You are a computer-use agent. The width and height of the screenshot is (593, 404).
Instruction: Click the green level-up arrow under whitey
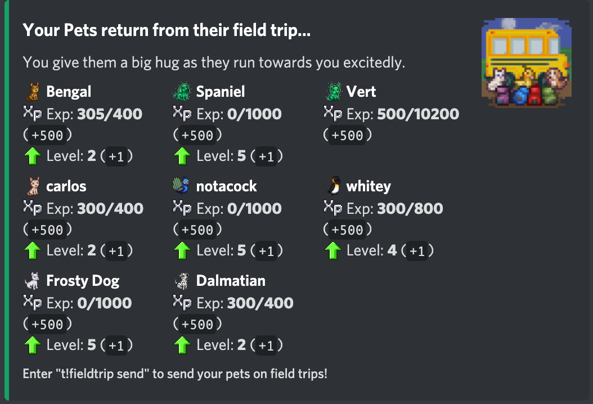click(x=333, y=250)
